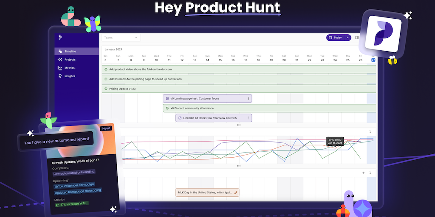The width and height of the screenshot is (435, 217).
Task: Click the calendar icon inside Today button
Action: click(x=330, y=38)
